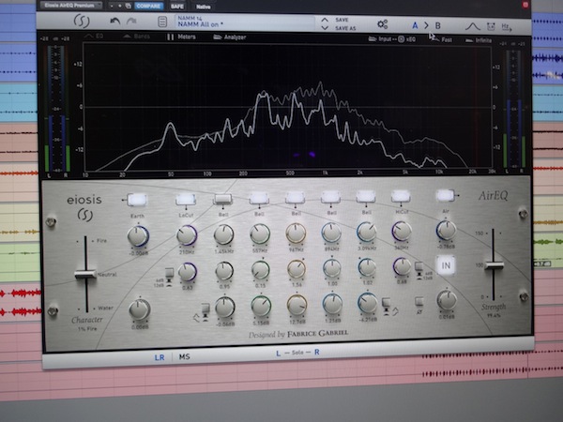563x422 pixels.
Task: Go to next preset with down arrow
Action: tap(325, 27)
